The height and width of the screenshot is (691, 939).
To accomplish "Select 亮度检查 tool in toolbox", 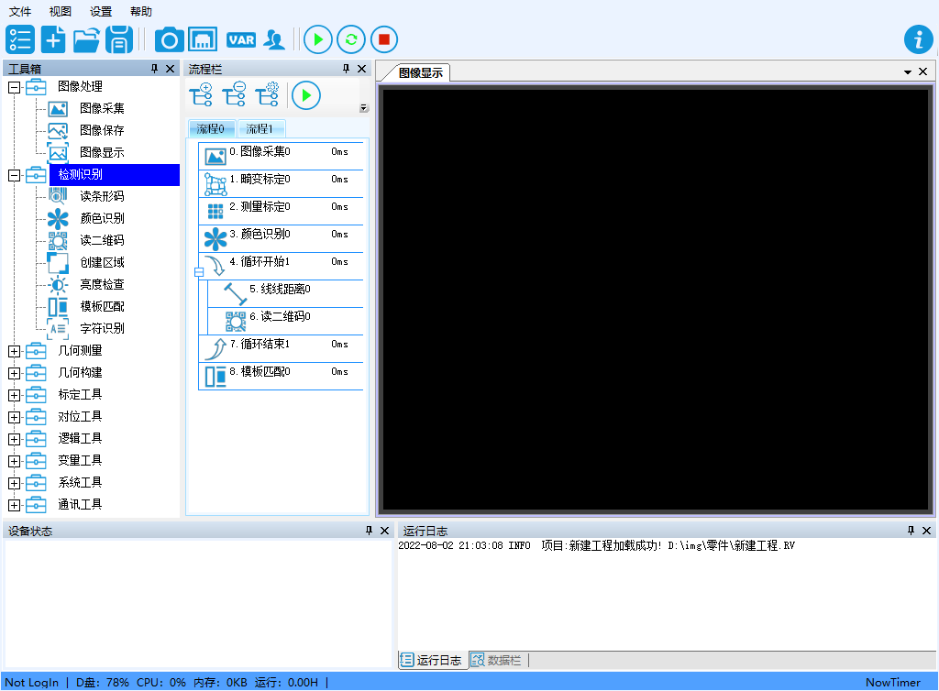I will [102, 285].
